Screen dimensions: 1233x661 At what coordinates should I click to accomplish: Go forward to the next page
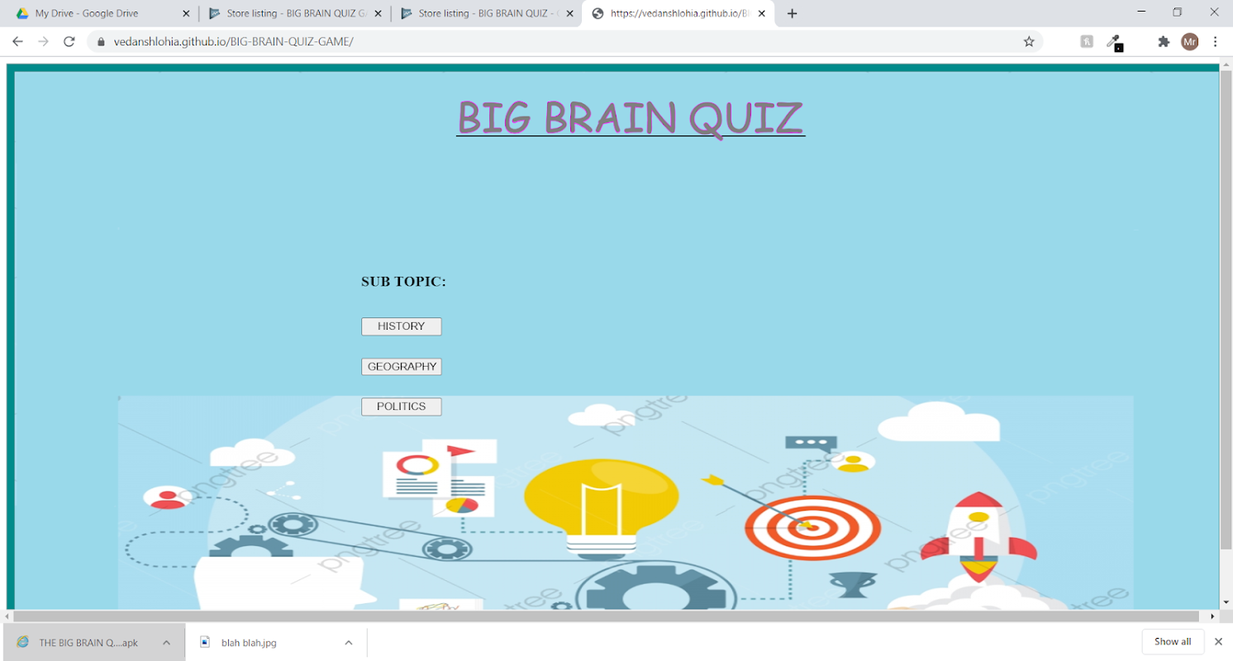coord(43,41)
